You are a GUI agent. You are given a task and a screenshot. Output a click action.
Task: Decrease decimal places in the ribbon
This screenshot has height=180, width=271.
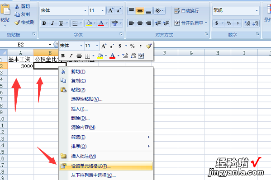pos(256,23)
